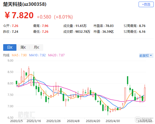Select the 昨收 value 7.24
Image resolution: width=155 pixels, height=124 pixels.
pos(15,32)
